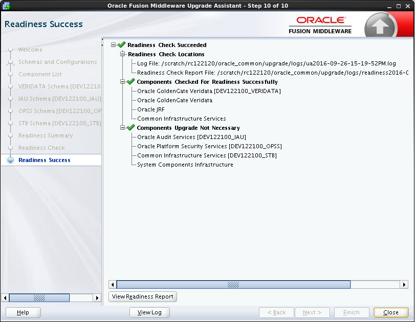415x322 pixels.
Task: Collapse the Readiness Check Locations node
Action: pyautogui.click(x=122, y=54)
